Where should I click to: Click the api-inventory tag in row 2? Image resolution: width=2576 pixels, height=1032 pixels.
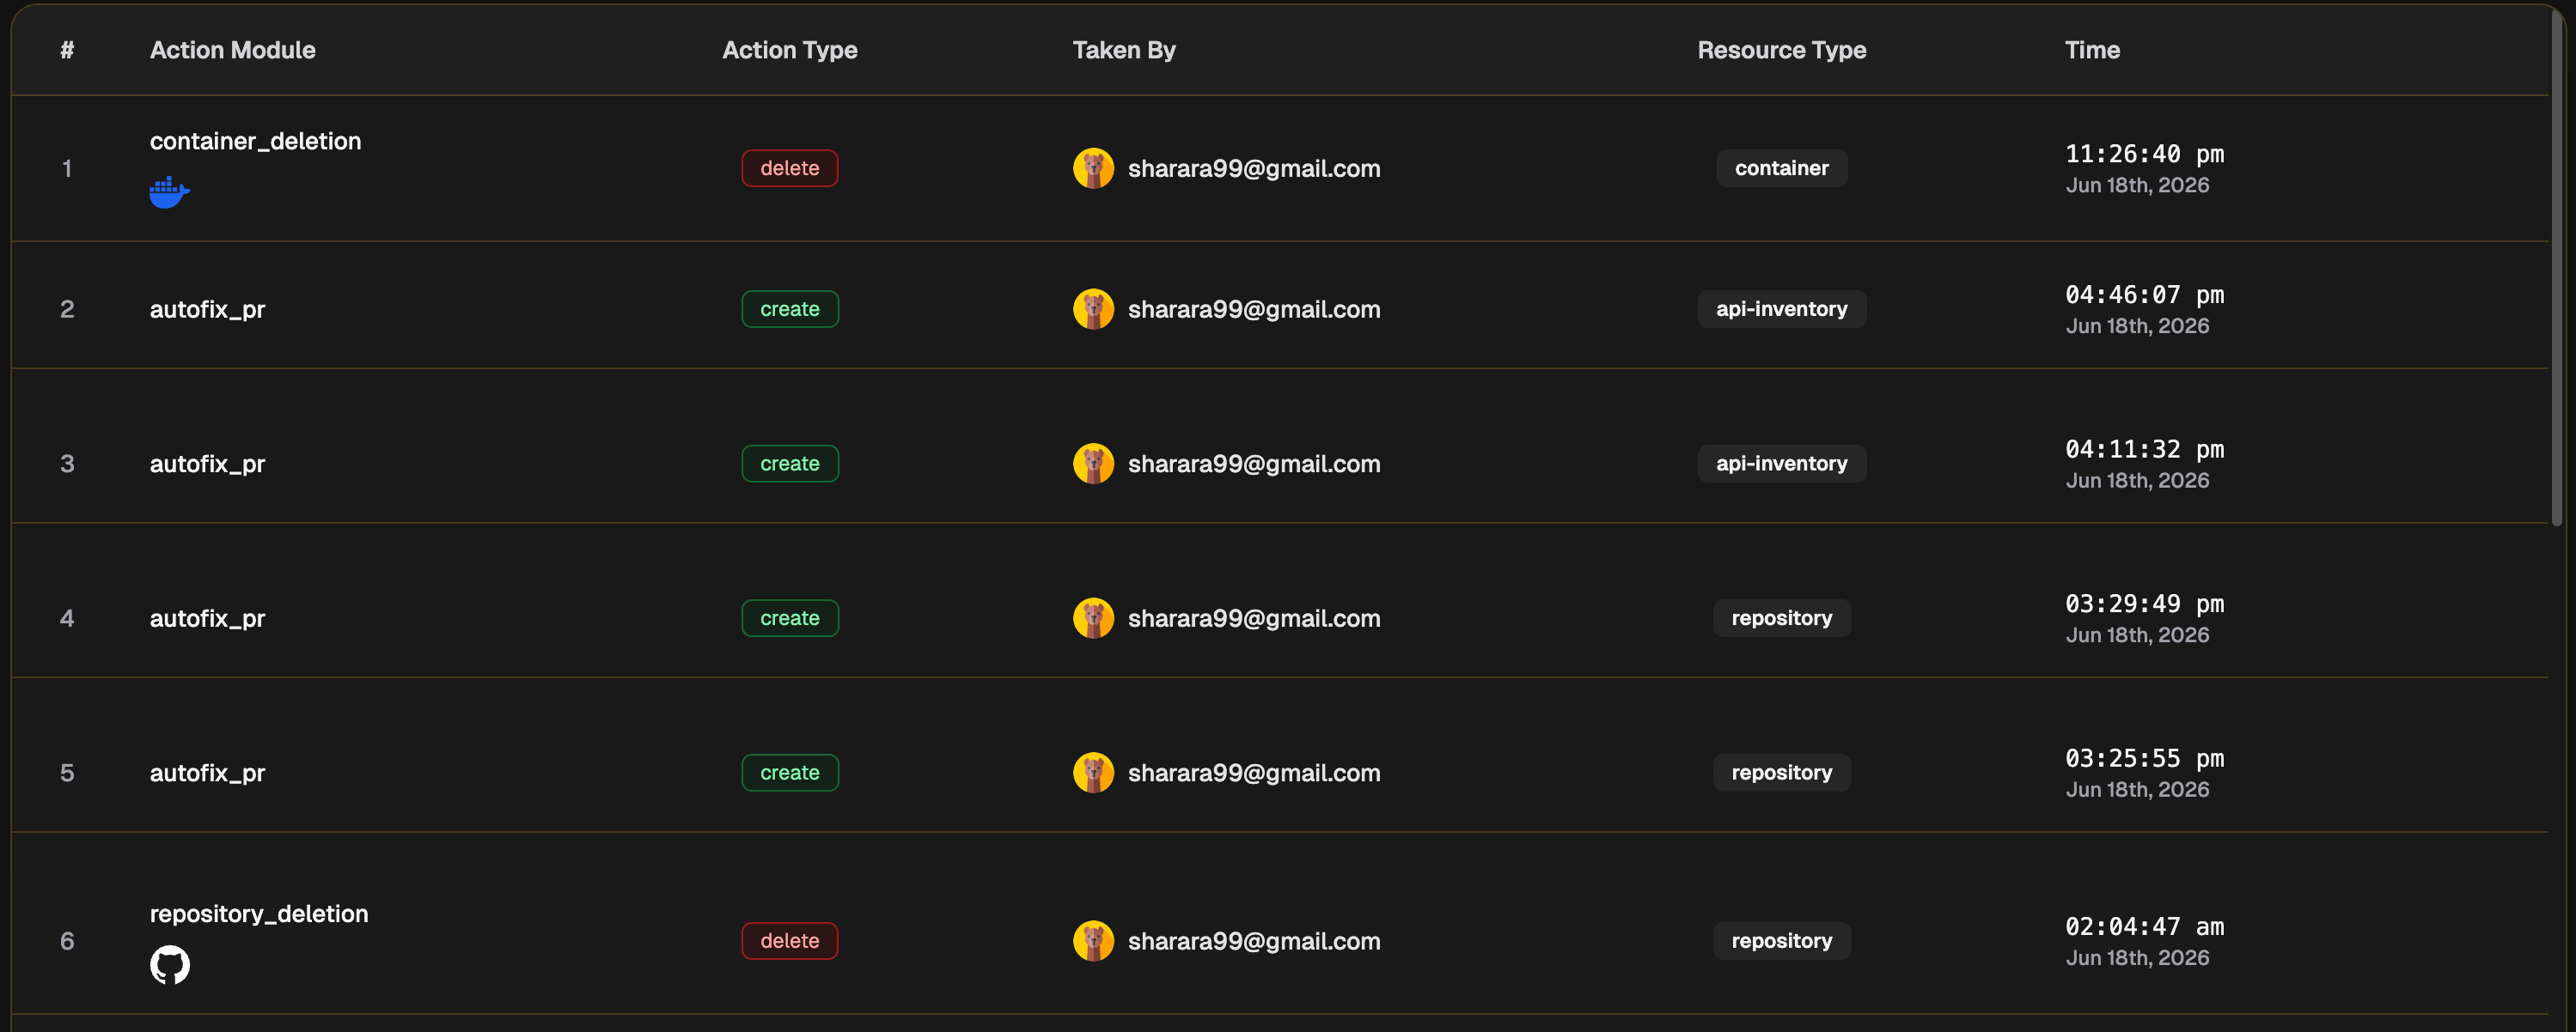[1781, 309]
